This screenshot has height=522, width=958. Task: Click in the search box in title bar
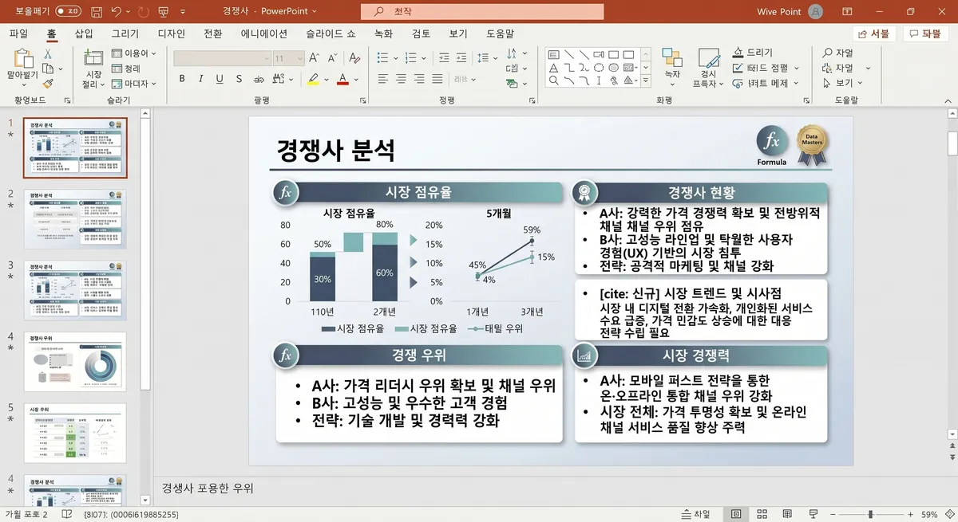[x=482, y=12]
